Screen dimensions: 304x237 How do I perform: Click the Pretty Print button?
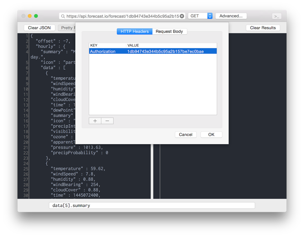[x=67, y=28]
